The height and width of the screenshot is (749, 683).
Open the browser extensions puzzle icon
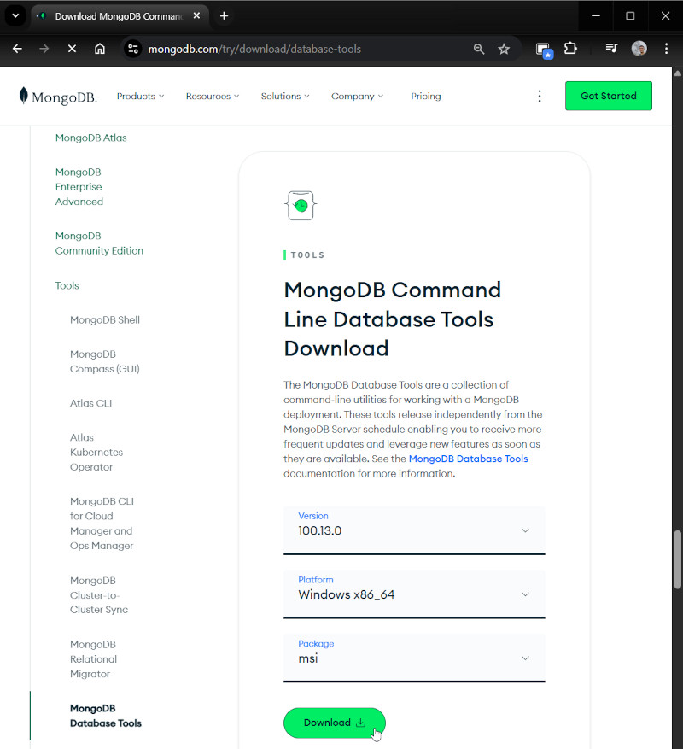click(x=570, y=49)
